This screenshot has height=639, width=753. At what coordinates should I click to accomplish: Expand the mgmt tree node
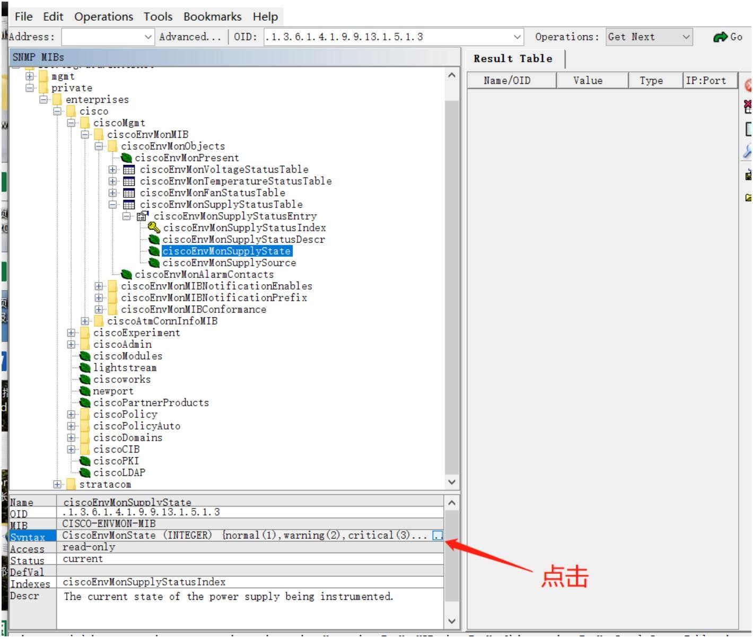(30, 76)
